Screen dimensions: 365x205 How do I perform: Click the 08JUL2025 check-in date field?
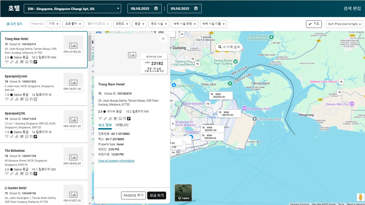click(x=145, y=9)
